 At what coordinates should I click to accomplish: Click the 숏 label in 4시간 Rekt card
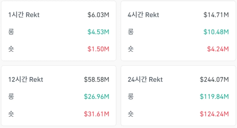point(131,49)
